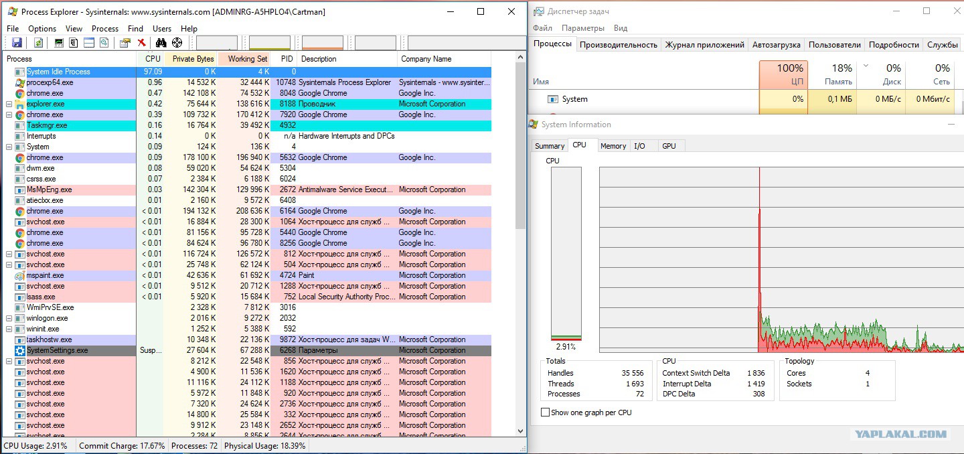Open the Process menu in Process Explorer
This screenshot has width=964, height=454.
pos(104,29)
